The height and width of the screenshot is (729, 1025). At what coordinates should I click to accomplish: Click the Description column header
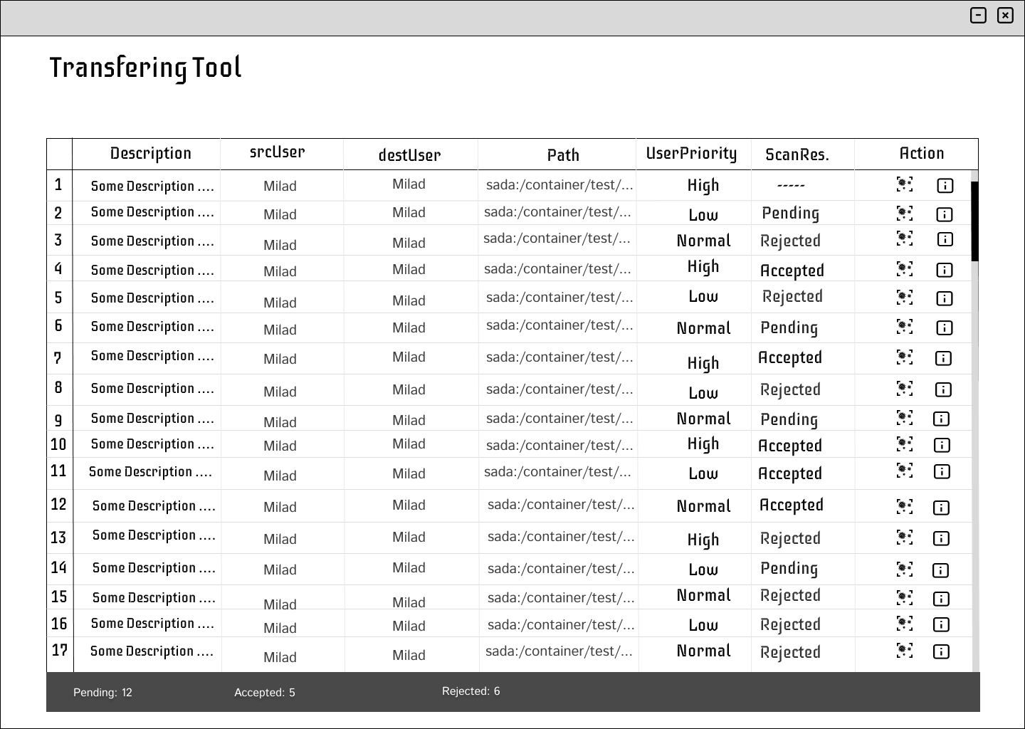[x=150, y=154]
